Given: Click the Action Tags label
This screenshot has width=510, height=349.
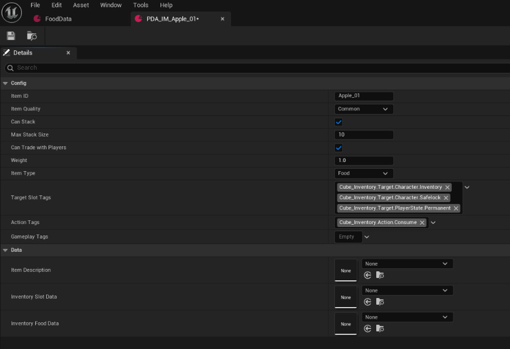Looking at the screenshot, I should coord(25,222).
